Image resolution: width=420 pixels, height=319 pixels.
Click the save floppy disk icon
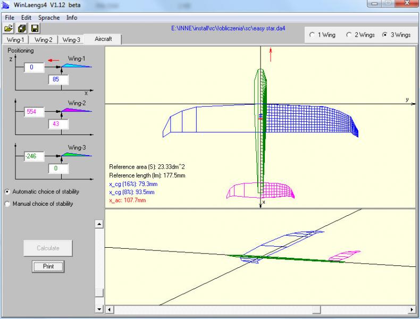(x=35, y=28)
